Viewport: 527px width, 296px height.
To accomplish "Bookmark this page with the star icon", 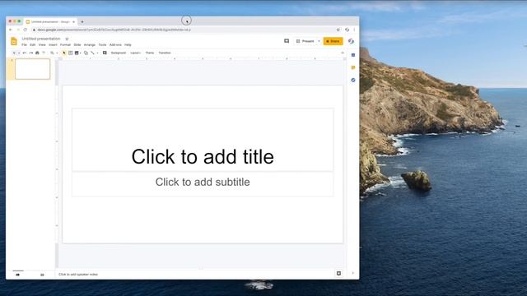I will 338,30.
